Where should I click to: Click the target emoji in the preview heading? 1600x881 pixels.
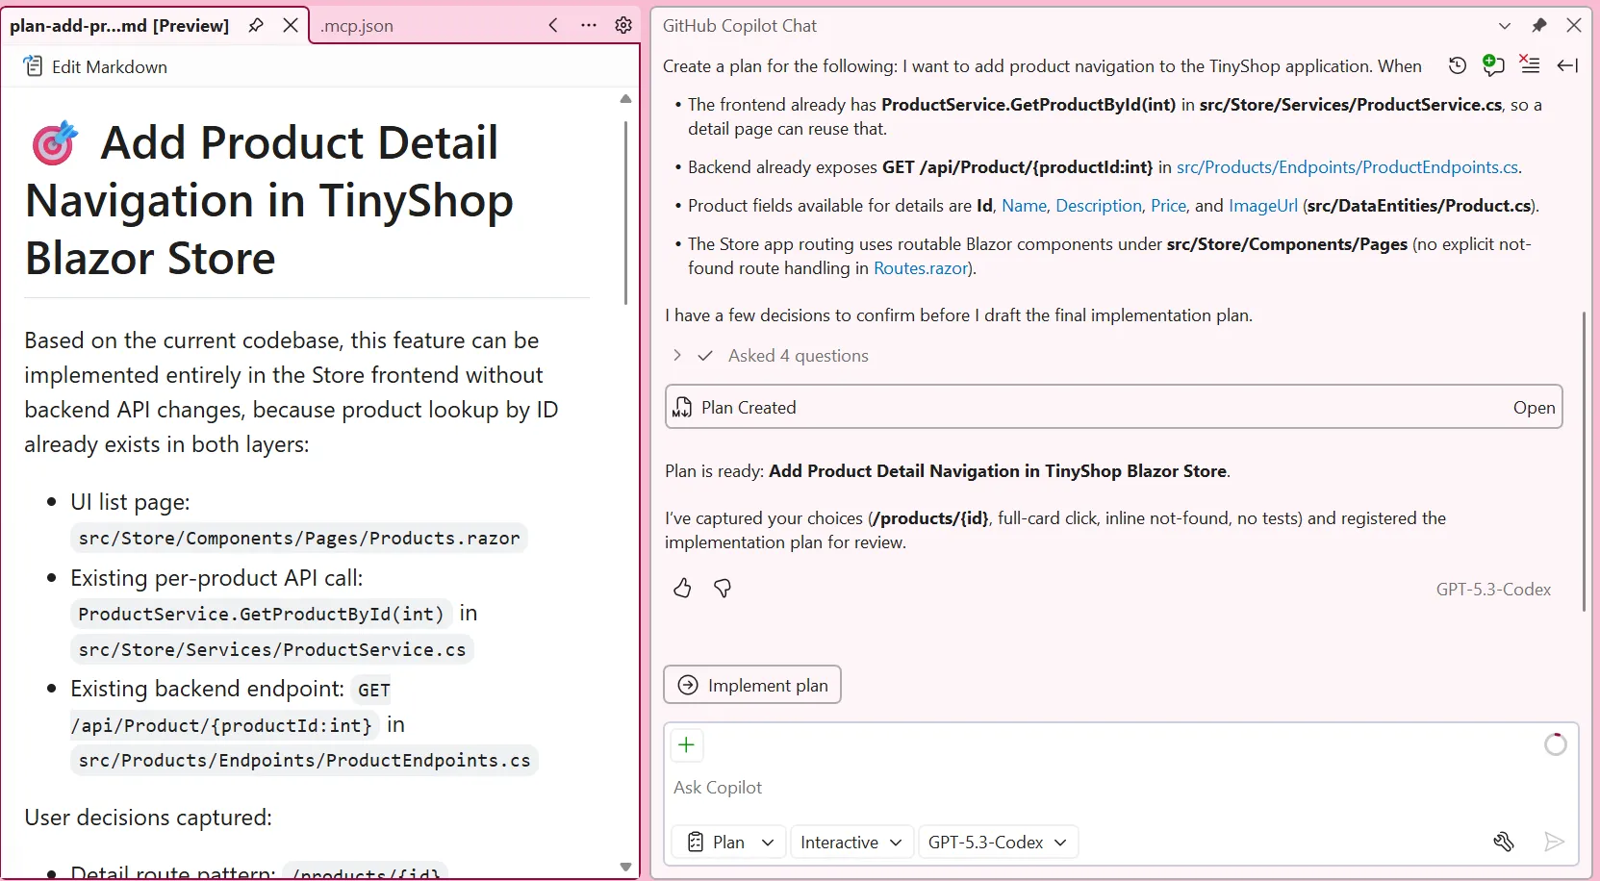point(55,143)
